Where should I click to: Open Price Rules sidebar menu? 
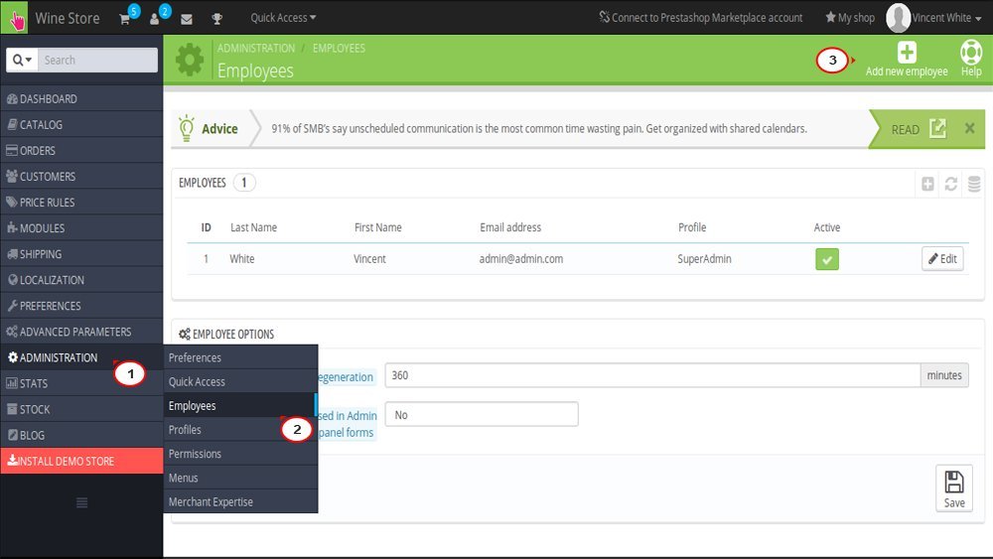(81, 203)
